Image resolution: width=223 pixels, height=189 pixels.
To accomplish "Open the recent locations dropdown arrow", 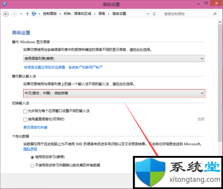I will point(21,14).
